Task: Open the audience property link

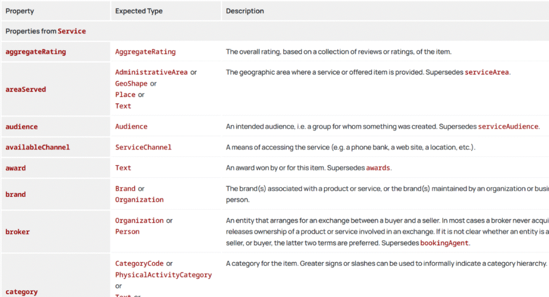Action: [21, 127]
